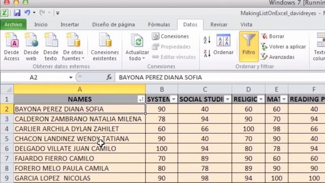The image size is (325, 183).
Task: Open Avanzadas filter options
Action: (x=278, y=57)
